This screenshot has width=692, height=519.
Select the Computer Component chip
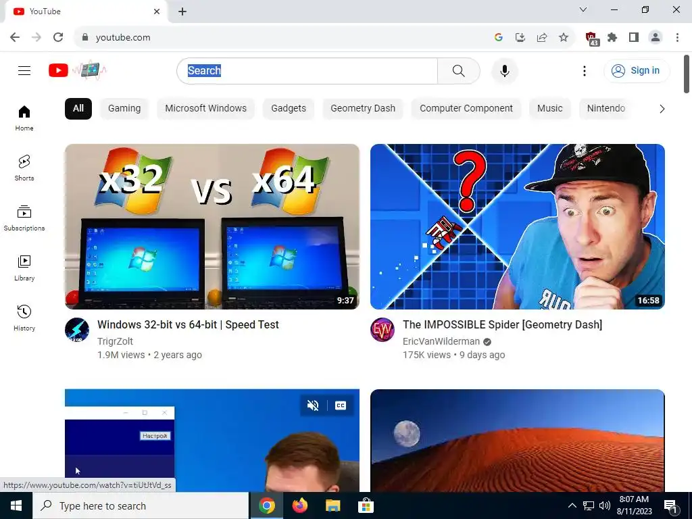click(466, 109)
